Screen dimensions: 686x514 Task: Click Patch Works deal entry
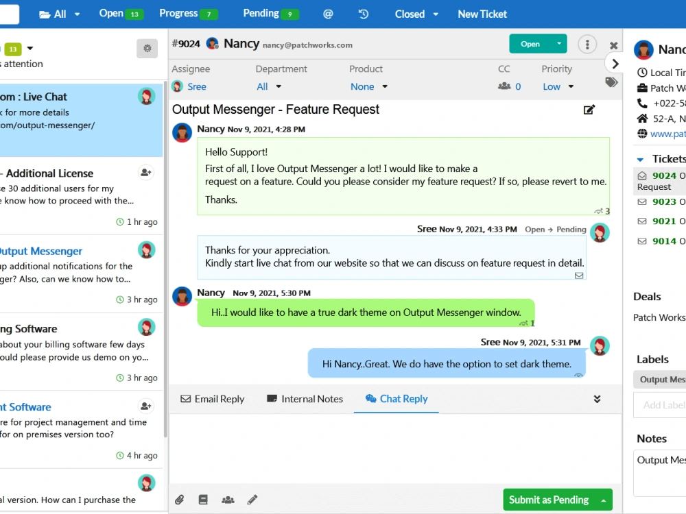click(x=659, y=317)
